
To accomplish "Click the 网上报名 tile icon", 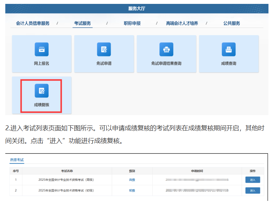I will (x=42, y=49).
